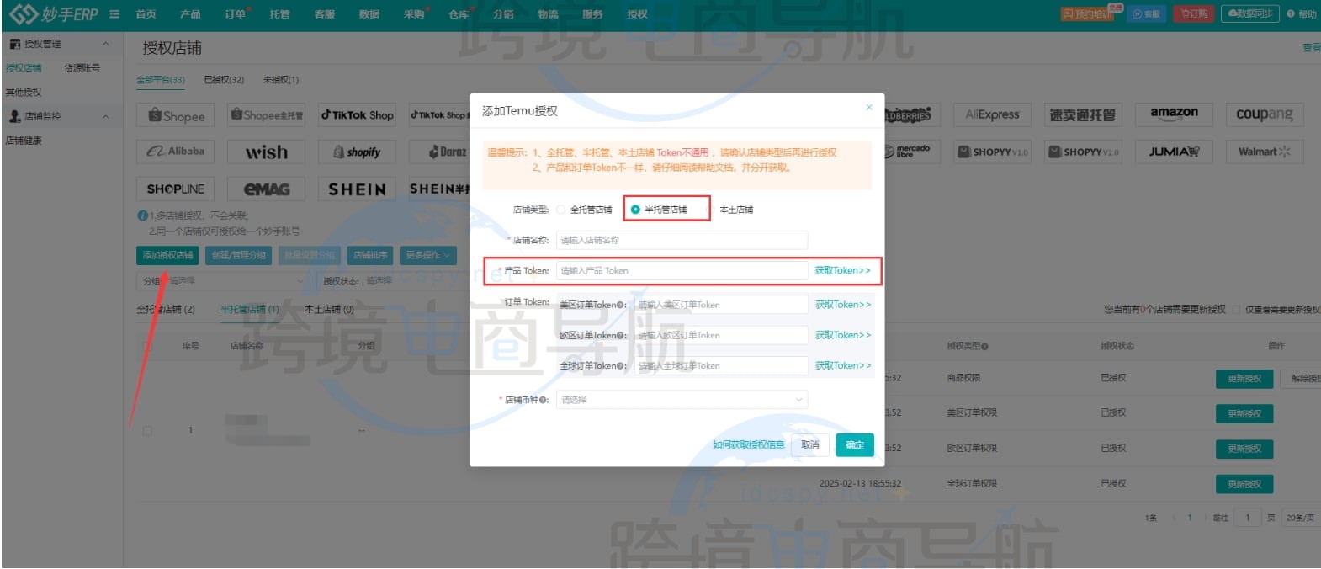Viewport: 1321px width, 569px height.
Task: Click the 添加授权店铺 button
Action: coord(167,255)
